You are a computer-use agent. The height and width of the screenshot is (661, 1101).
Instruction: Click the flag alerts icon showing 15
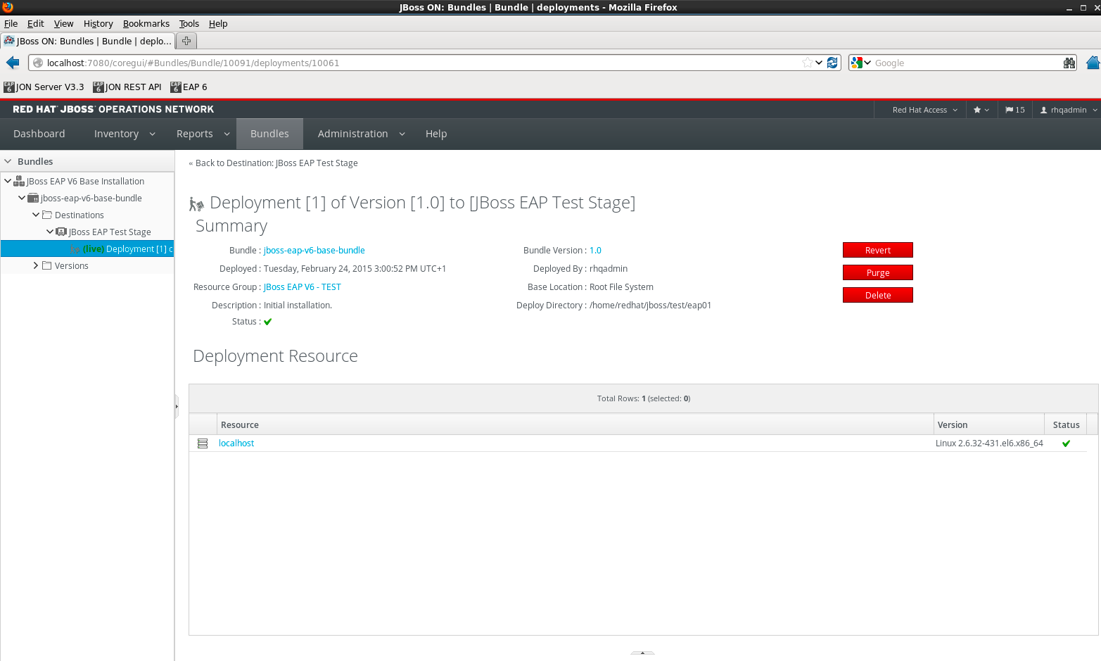1014,110
